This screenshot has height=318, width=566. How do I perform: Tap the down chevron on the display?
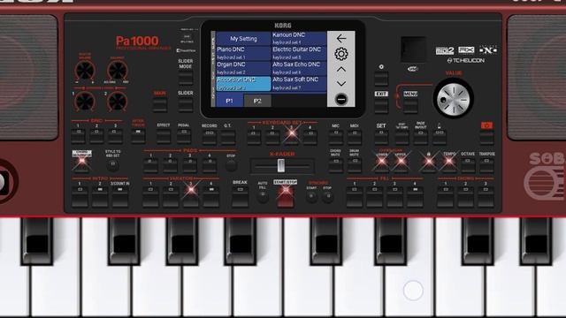(341, 84)
